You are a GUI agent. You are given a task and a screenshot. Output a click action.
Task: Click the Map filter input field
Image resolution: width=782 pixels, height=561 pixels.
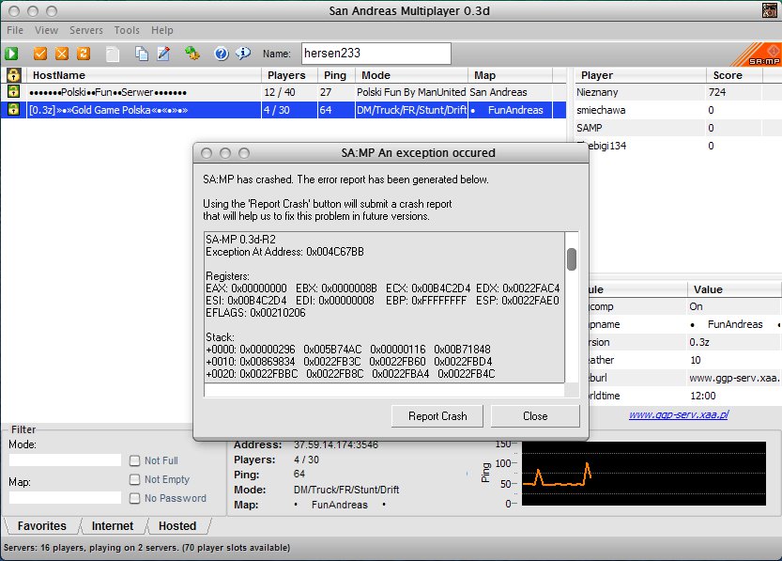(x=65, y=498)
